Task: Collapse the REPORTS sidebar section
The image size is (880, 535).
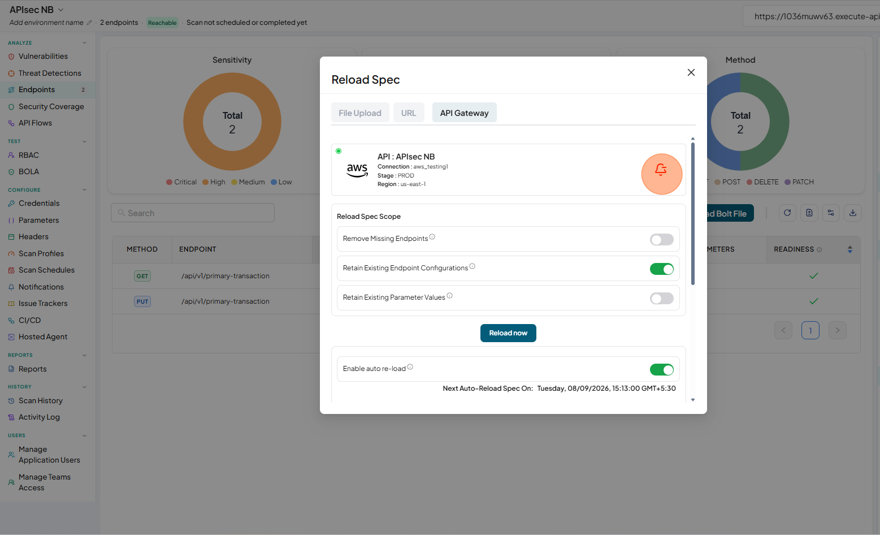Action: (85, 355)
